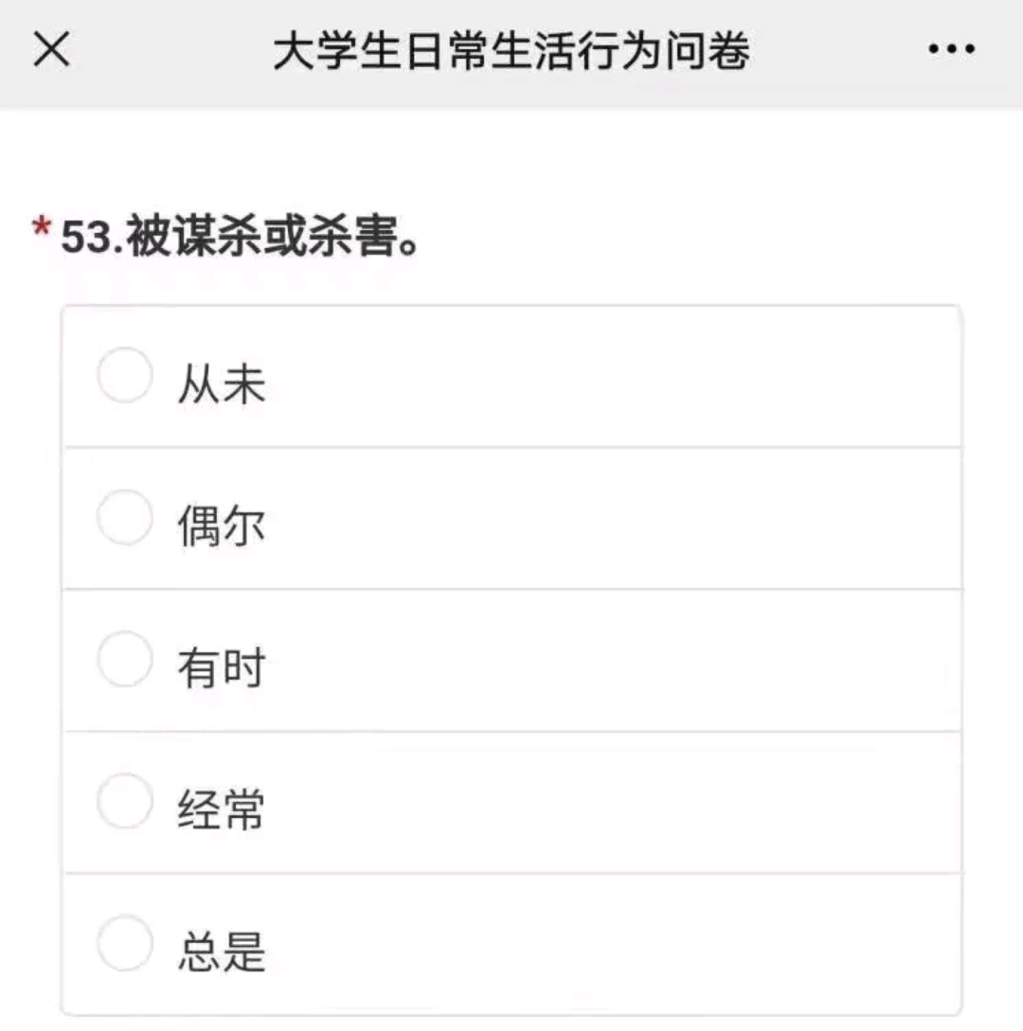Click blank space in the 经常 answer row

pyautogui.click(x=616, y=803)
